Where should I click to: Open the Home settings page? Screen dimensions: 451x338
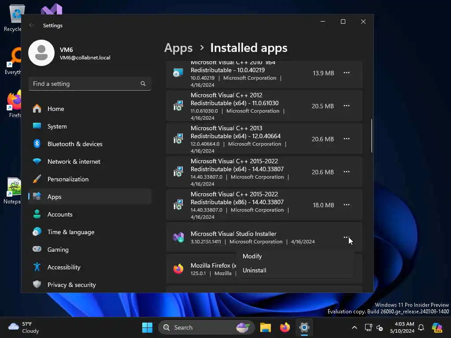click(x=90, y=109)
